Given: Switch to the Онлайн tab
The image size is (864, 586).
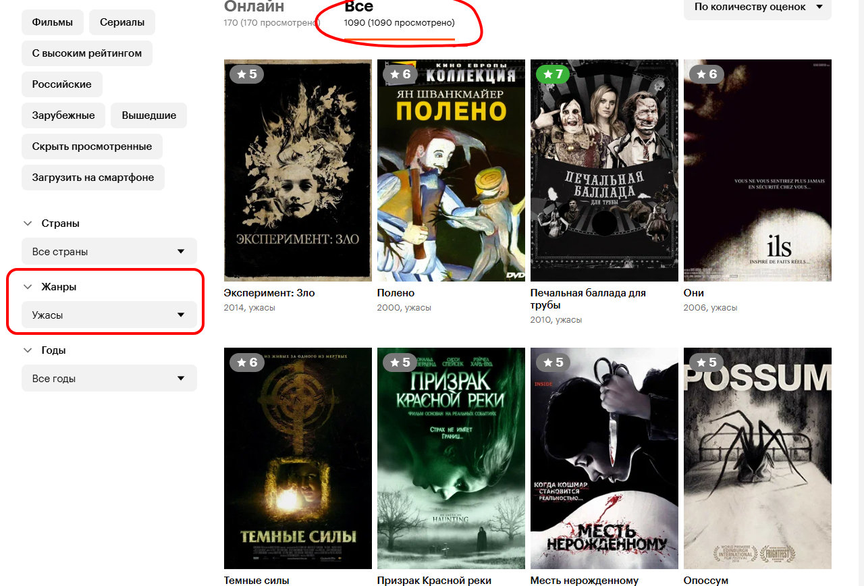Looking at the screenshot, I should coord(254,7).
